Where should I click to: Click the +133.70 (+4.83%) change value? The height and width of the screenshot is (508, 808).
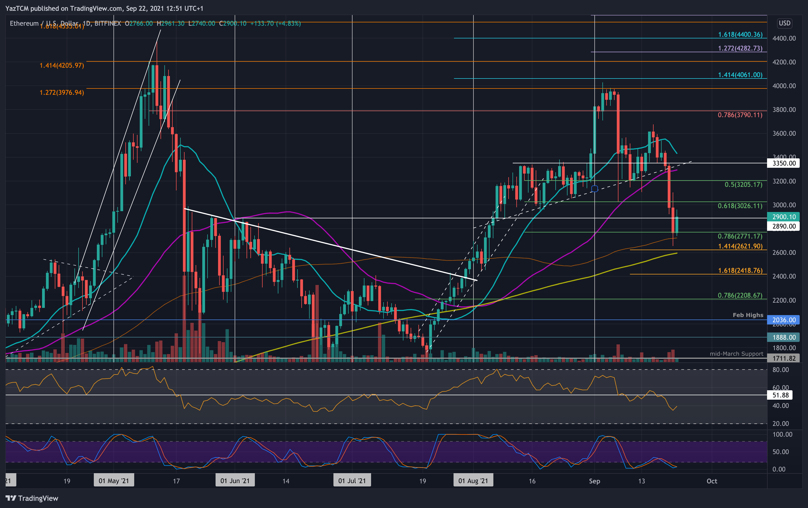(276, 23)
